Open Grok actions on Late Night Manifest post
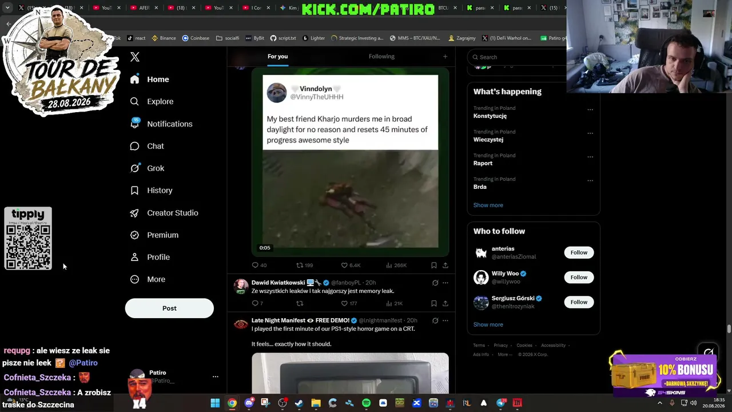This screenshot has height=412, width=732. pyautogui.click(x=435, y=320)
